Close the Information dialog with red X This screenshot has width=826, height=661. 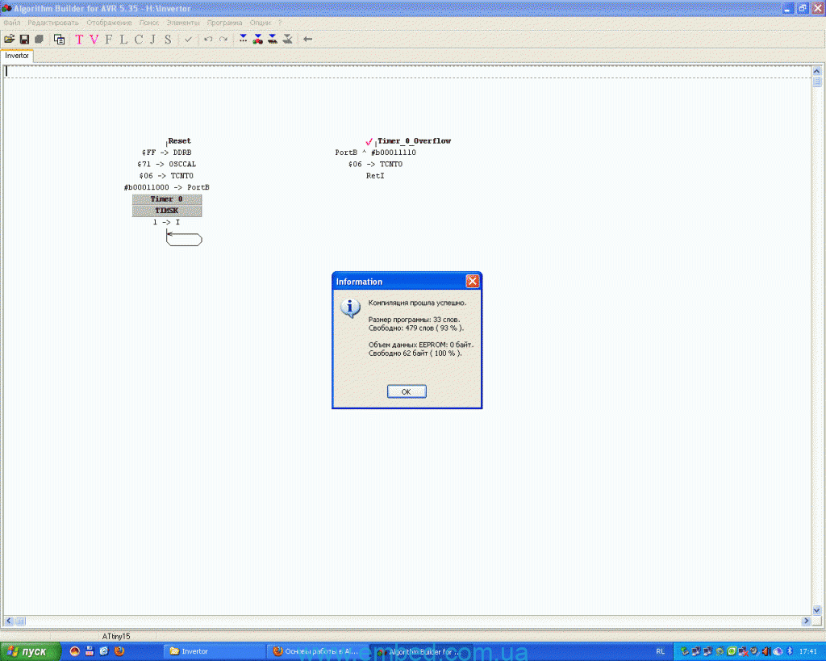tap(473, 282)
